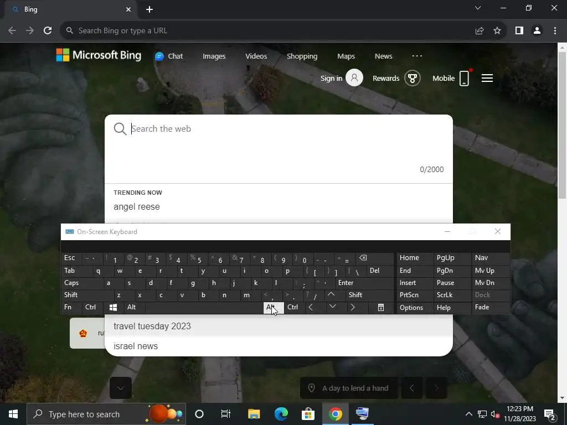Image resolution: width=567 pixels, height=425 pixels.
Task: Click the backspace key icon on keyboard
Action: [x=375, y=258]
